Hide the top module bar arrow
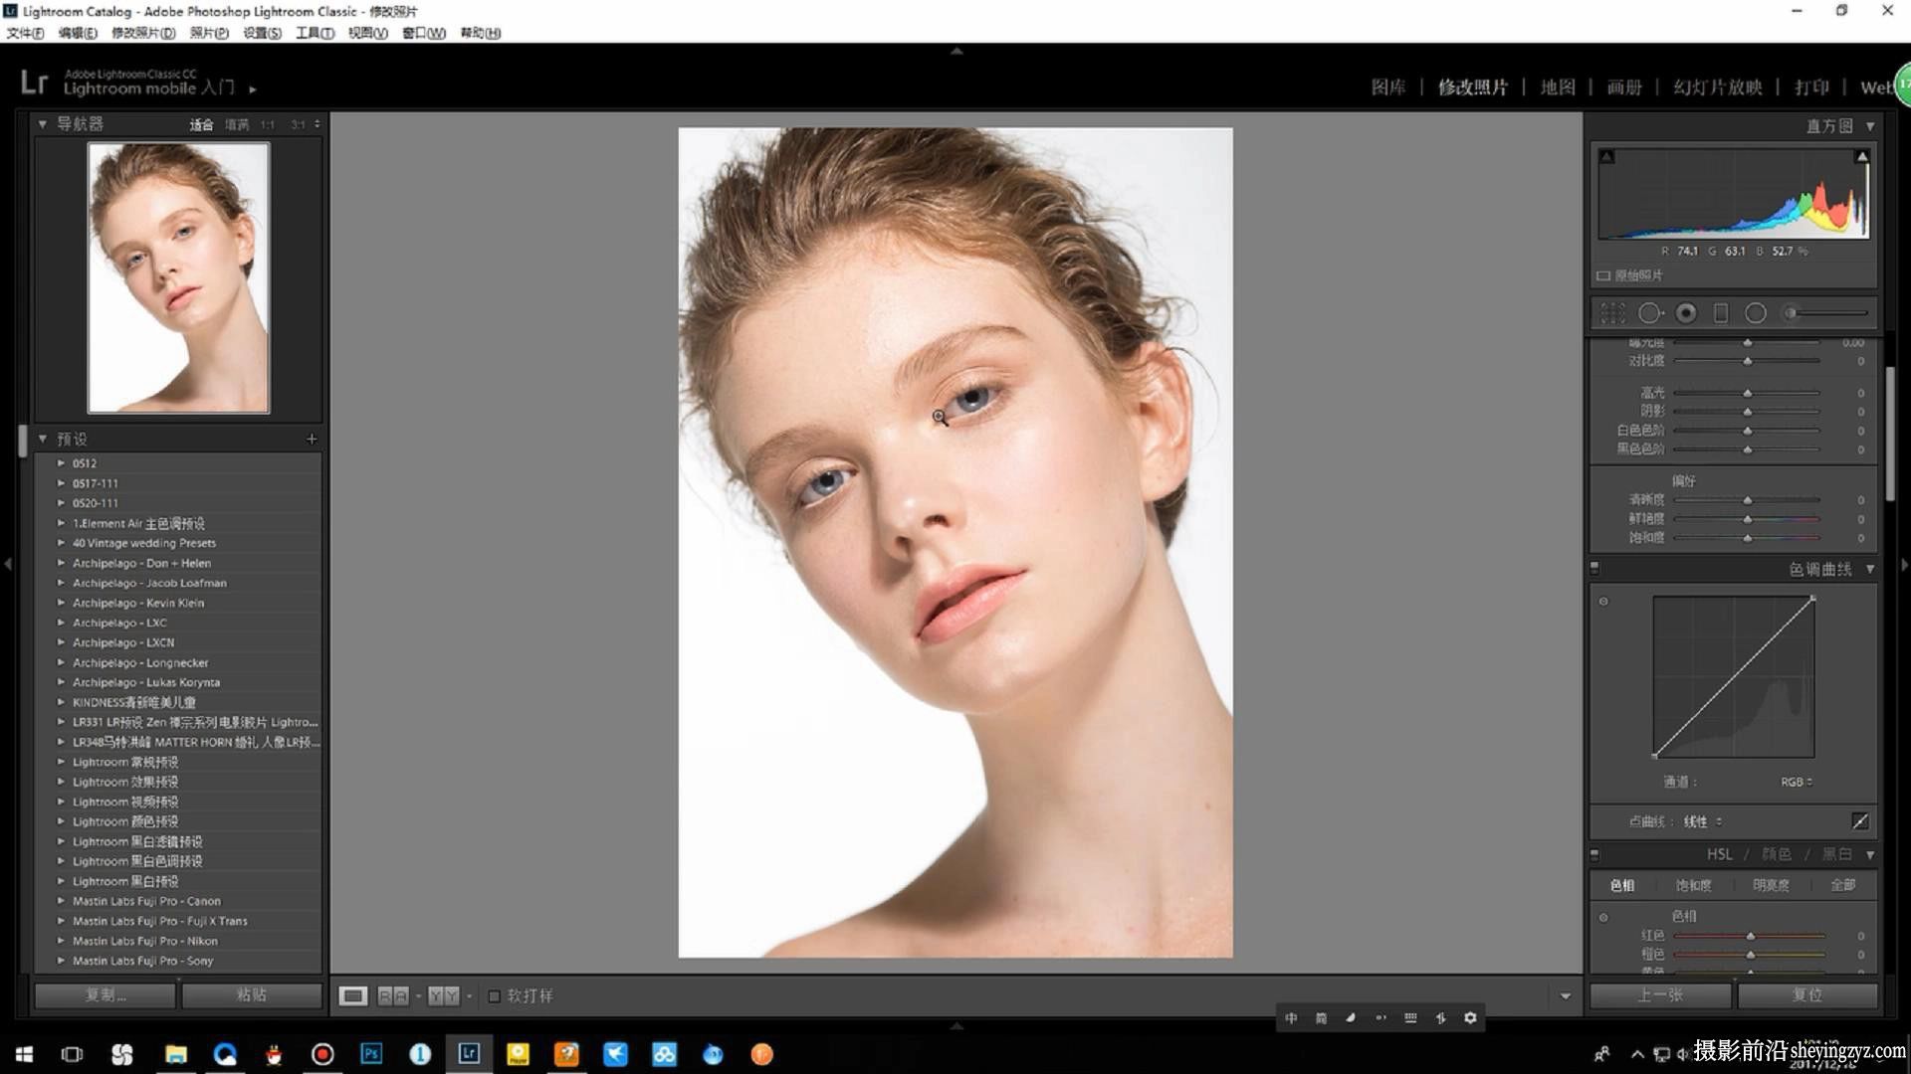This screenshot has height=1074, width=1911. click(x=956, y=50)
